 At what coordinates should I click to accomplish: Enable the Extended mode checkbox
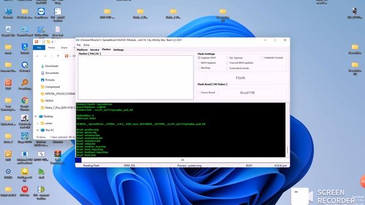click(228, 68)
